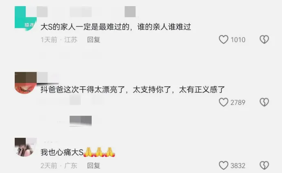
Task: Click the 1010 like count
Action: pos(238,40)
